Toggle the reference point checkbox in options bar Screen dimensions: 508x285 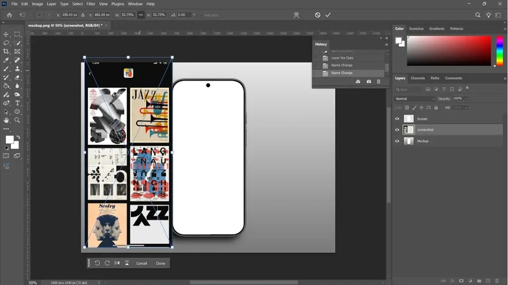click(39, 15)
